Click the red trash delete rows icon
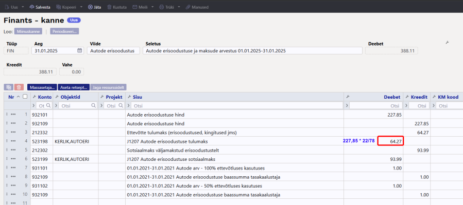Image resolution: width=463 pixels, height=205 pixels. [x=19, y=87]
